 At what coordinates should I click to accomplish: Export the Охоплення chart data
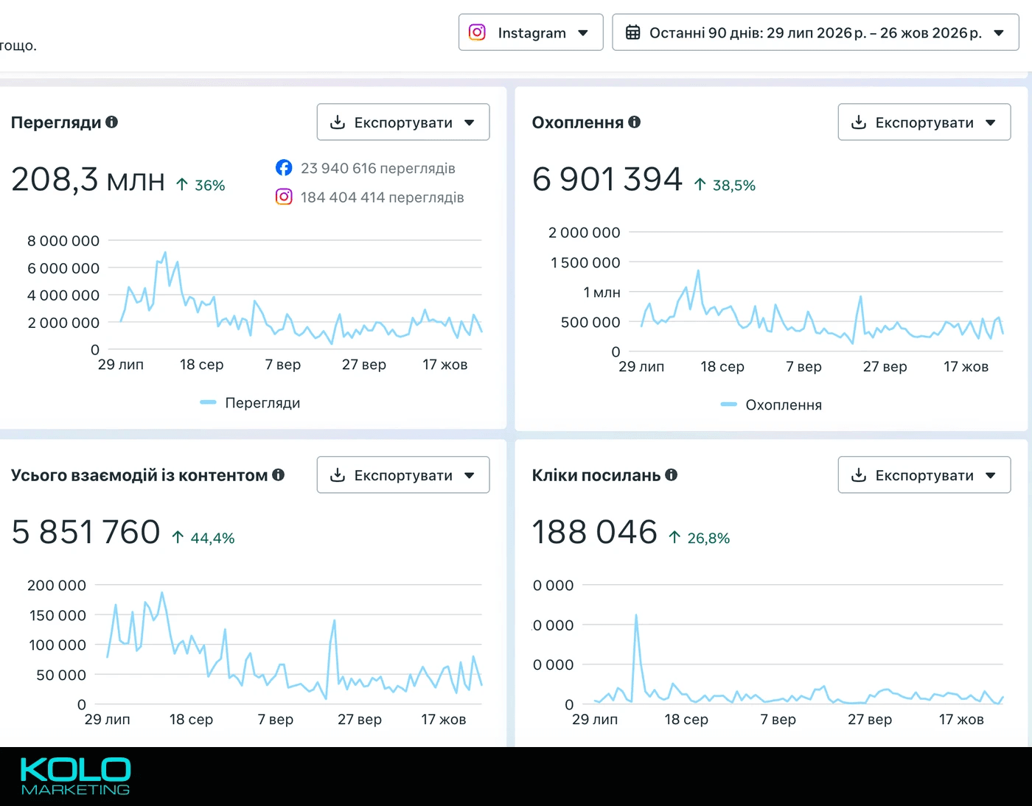click(924, 122)
